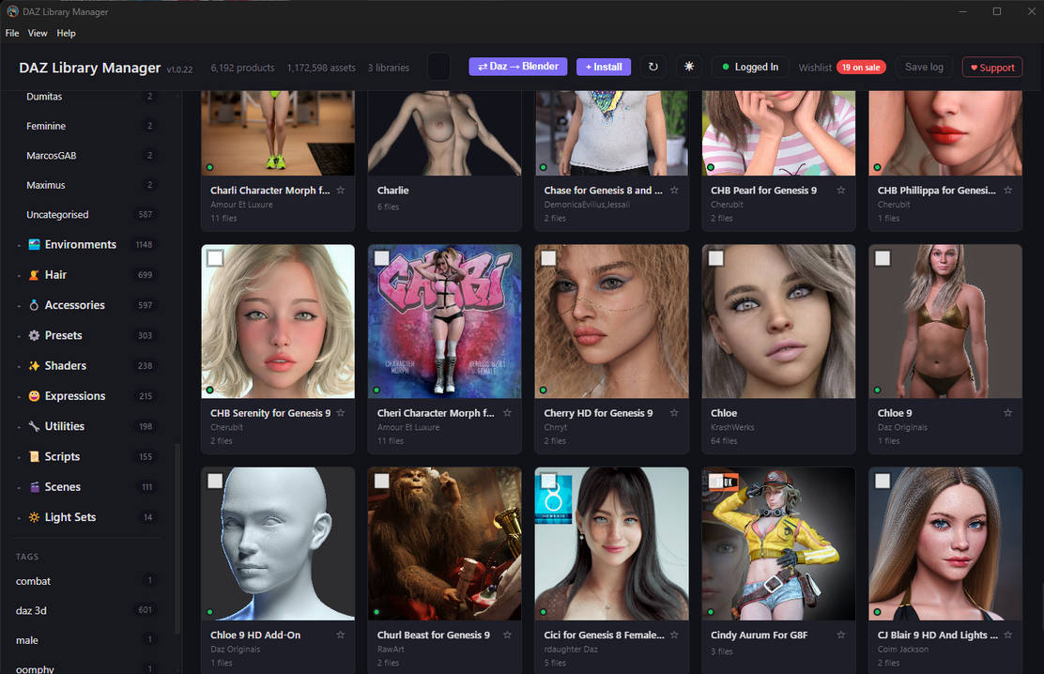1044x674 pixels.
Task: Select the Uncategorised subcategory
Action: tap(90, 214)
